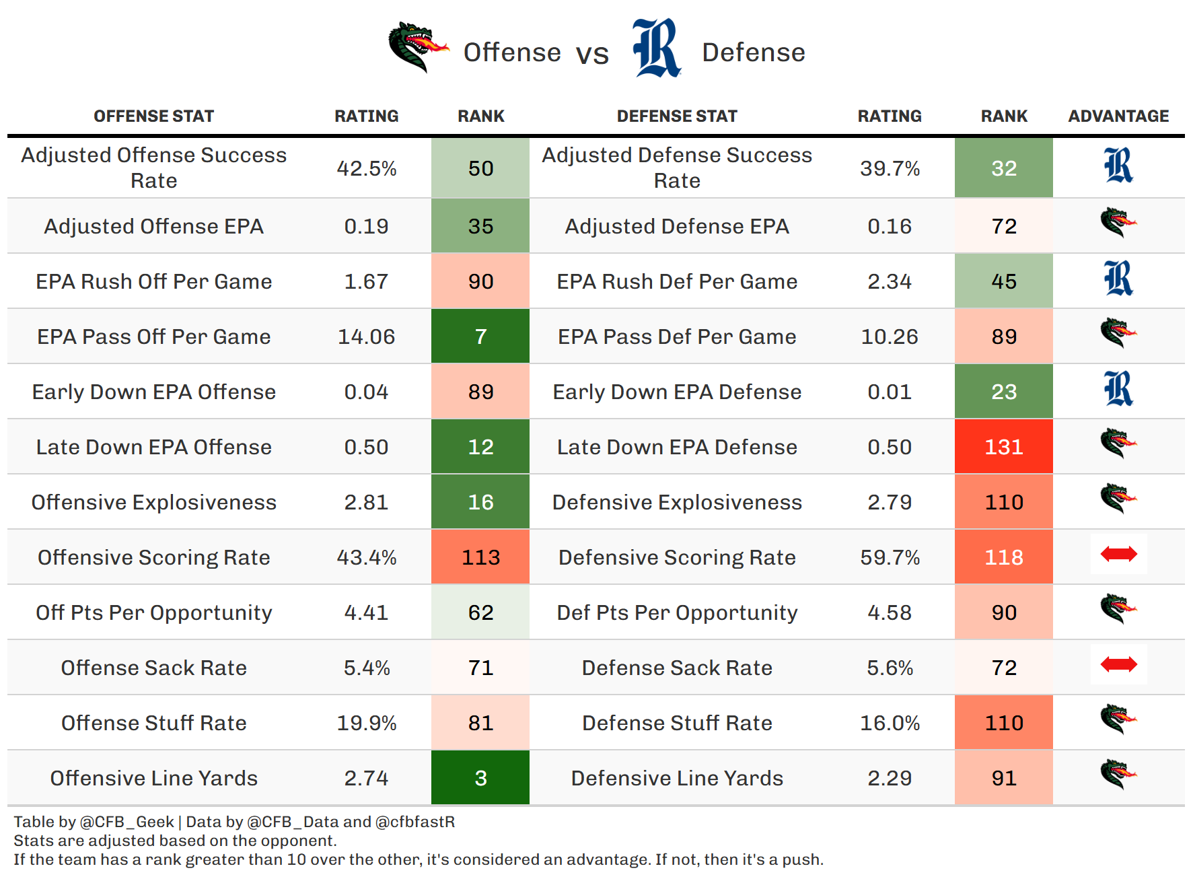
Task: Click the orange rank 113 Scoring Rate cell
Action: (480, 557)
